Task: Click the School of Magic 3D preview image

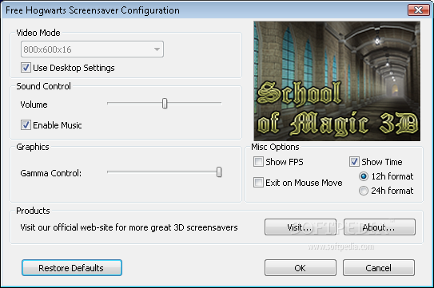Action: tap(336, 81)
